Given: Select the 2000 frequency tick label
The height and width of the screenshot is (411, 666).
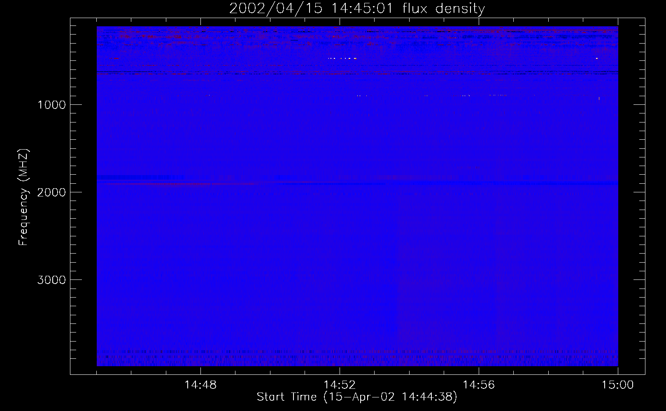Looking at the screenshot, I should pos(51,192).
